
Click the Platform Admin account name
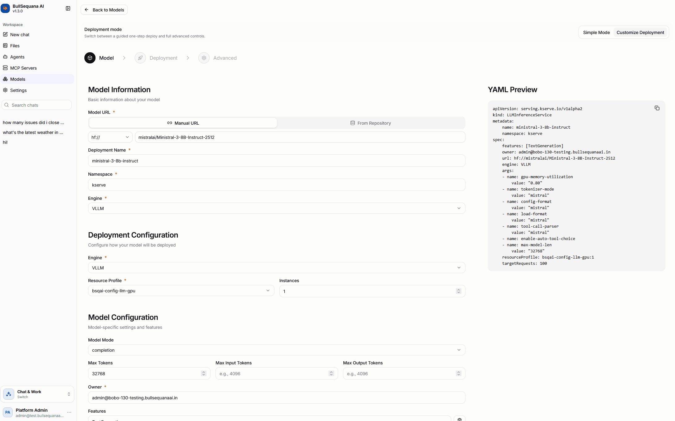32,410
